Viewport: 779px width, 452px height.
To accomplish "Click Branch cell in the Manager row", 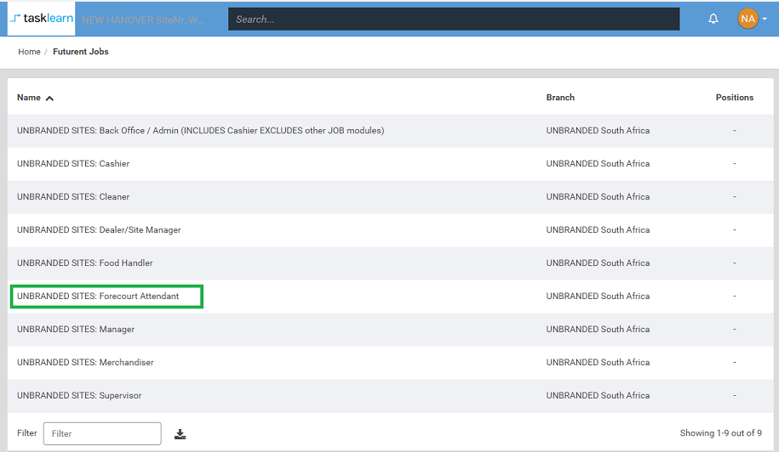I will tap(598, 329).
